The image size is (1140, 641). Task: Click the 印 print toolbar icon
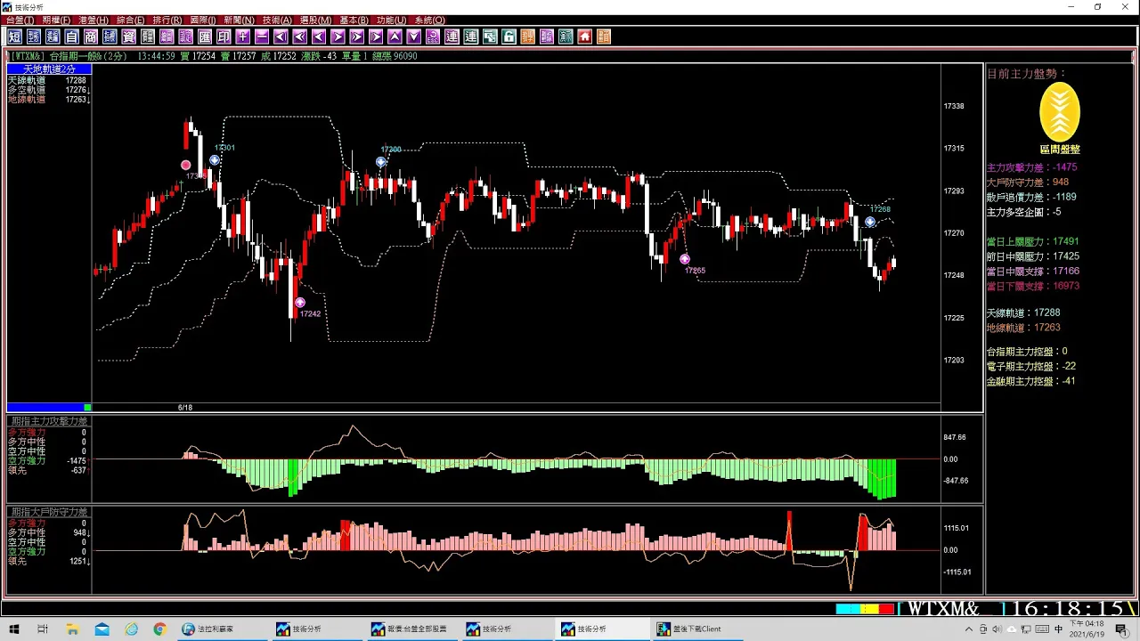tap(224, 37)
